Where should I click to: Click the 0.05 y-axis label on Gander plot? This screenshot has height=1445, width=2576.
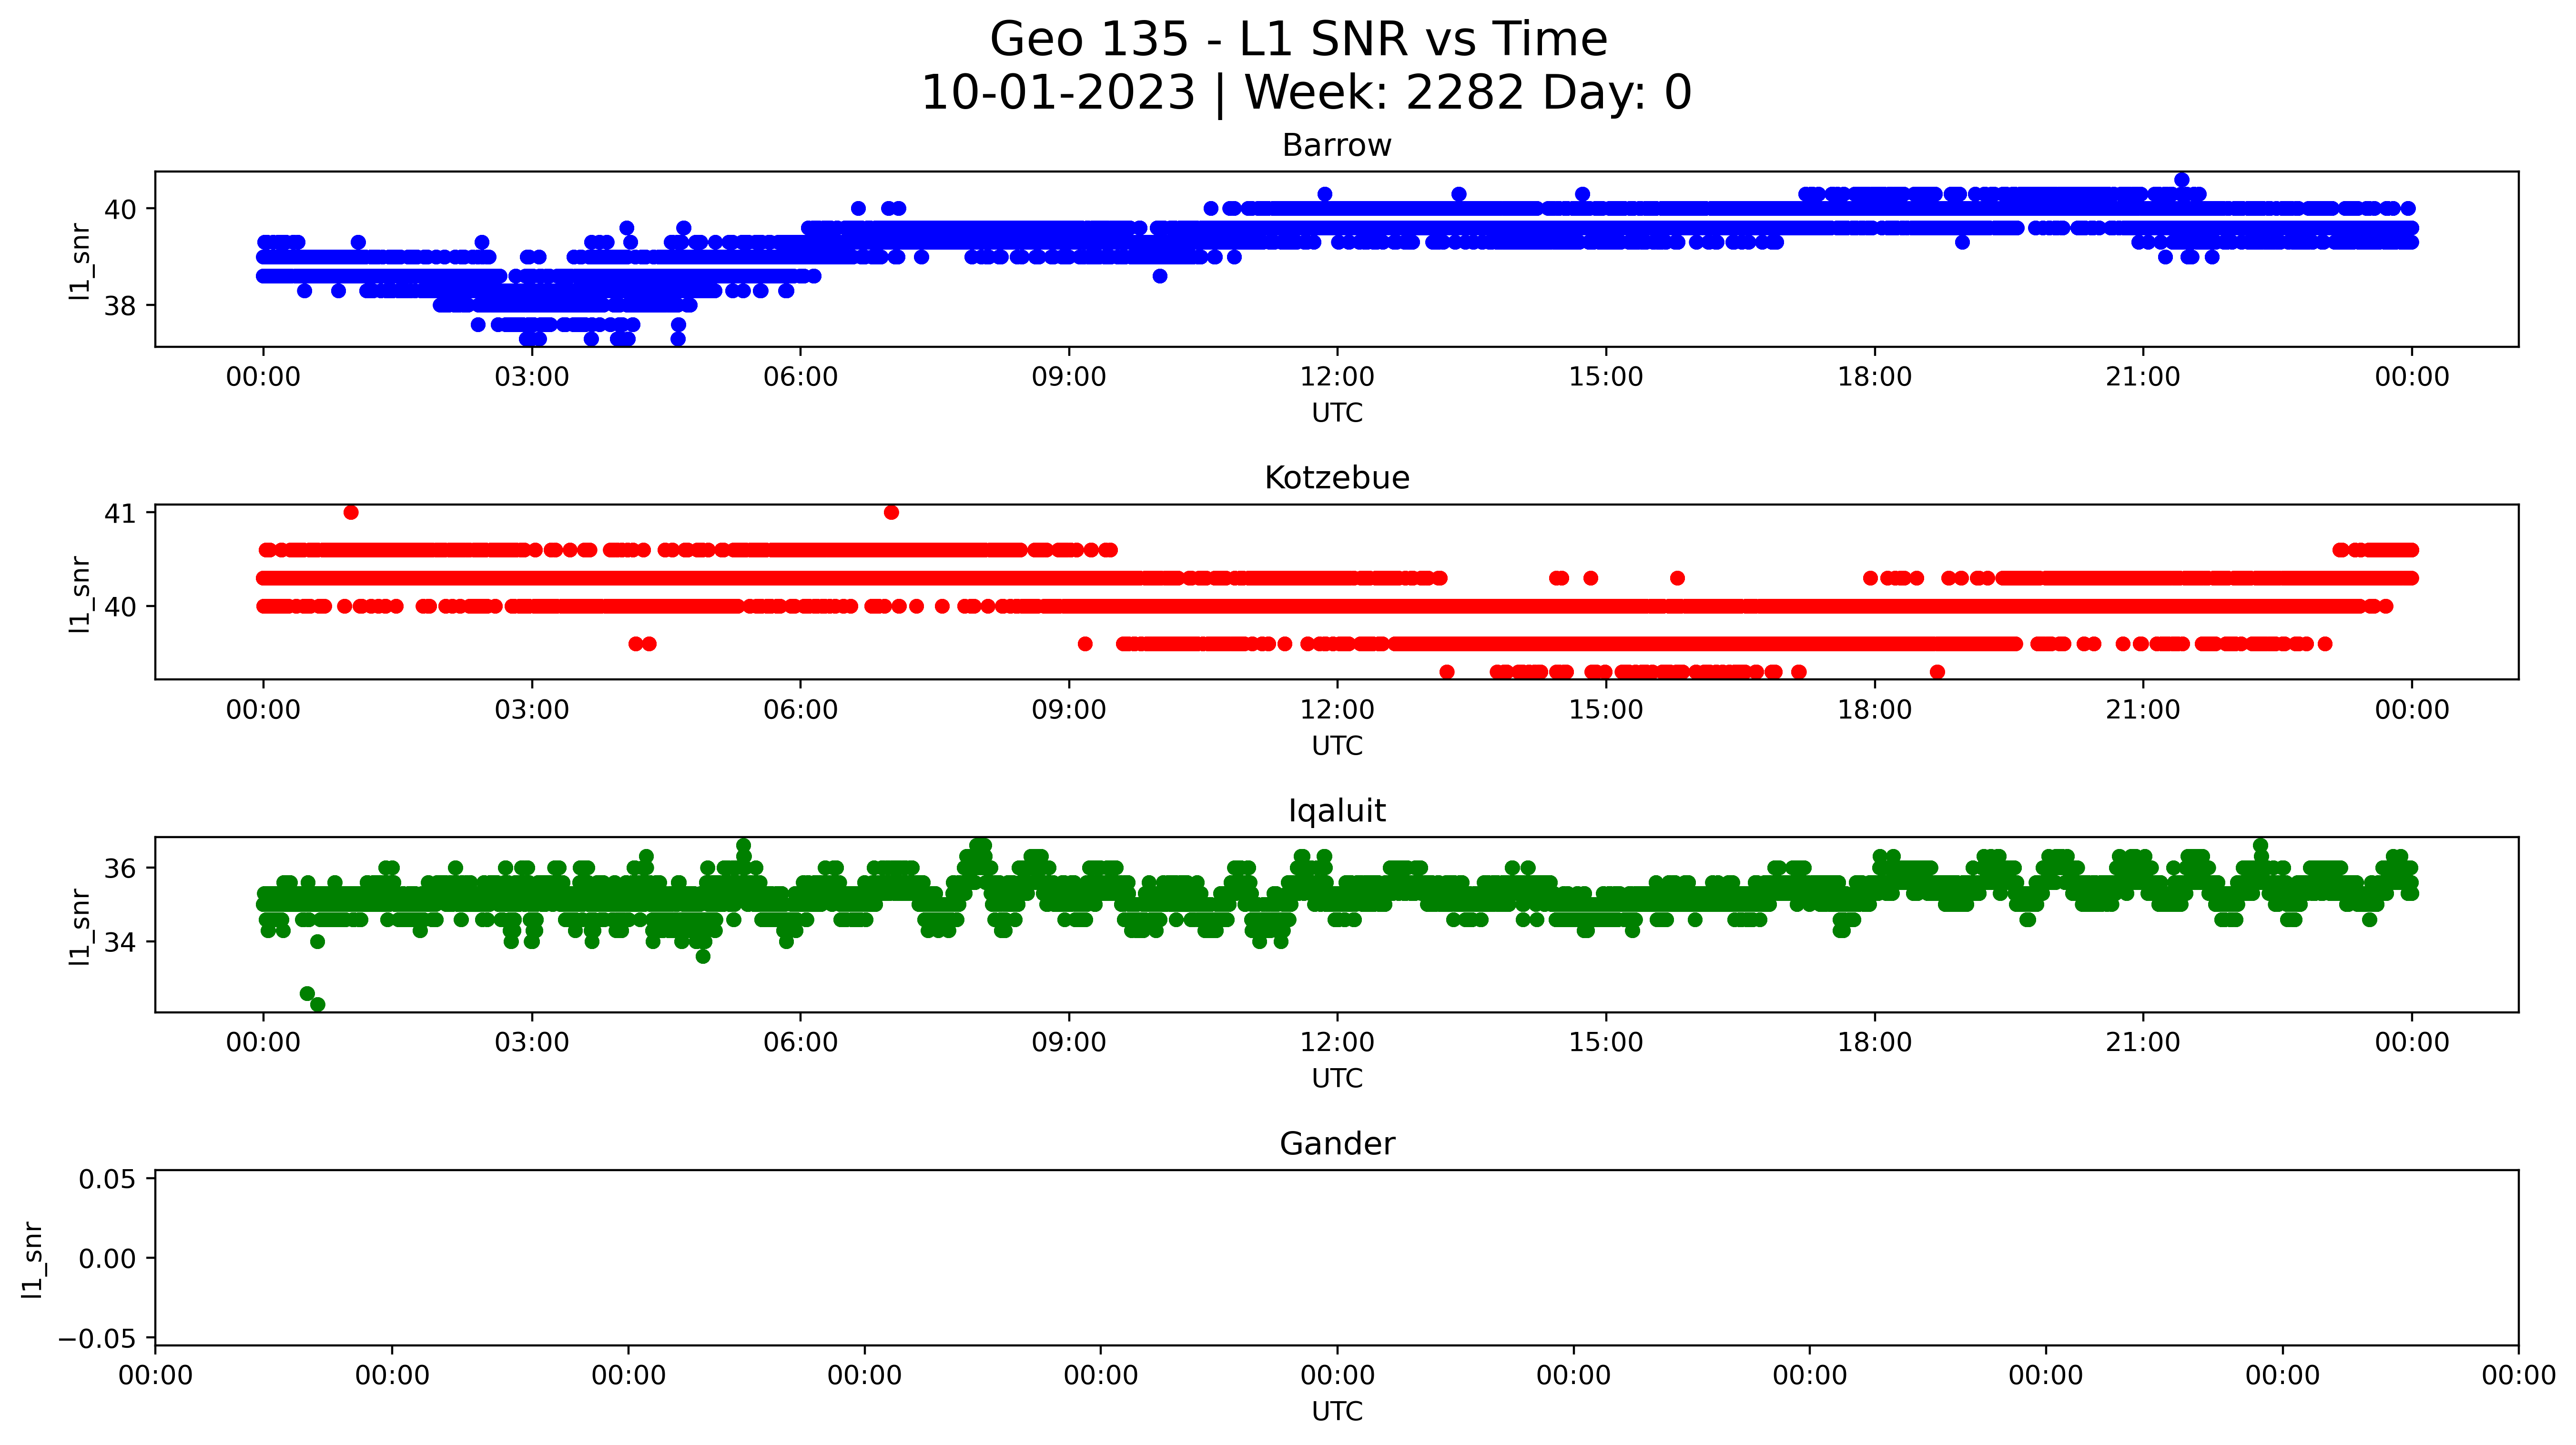point(107,1180)
